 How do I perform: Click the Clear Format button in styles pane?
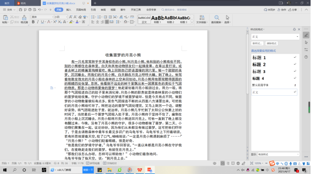(x=271, y=43)
